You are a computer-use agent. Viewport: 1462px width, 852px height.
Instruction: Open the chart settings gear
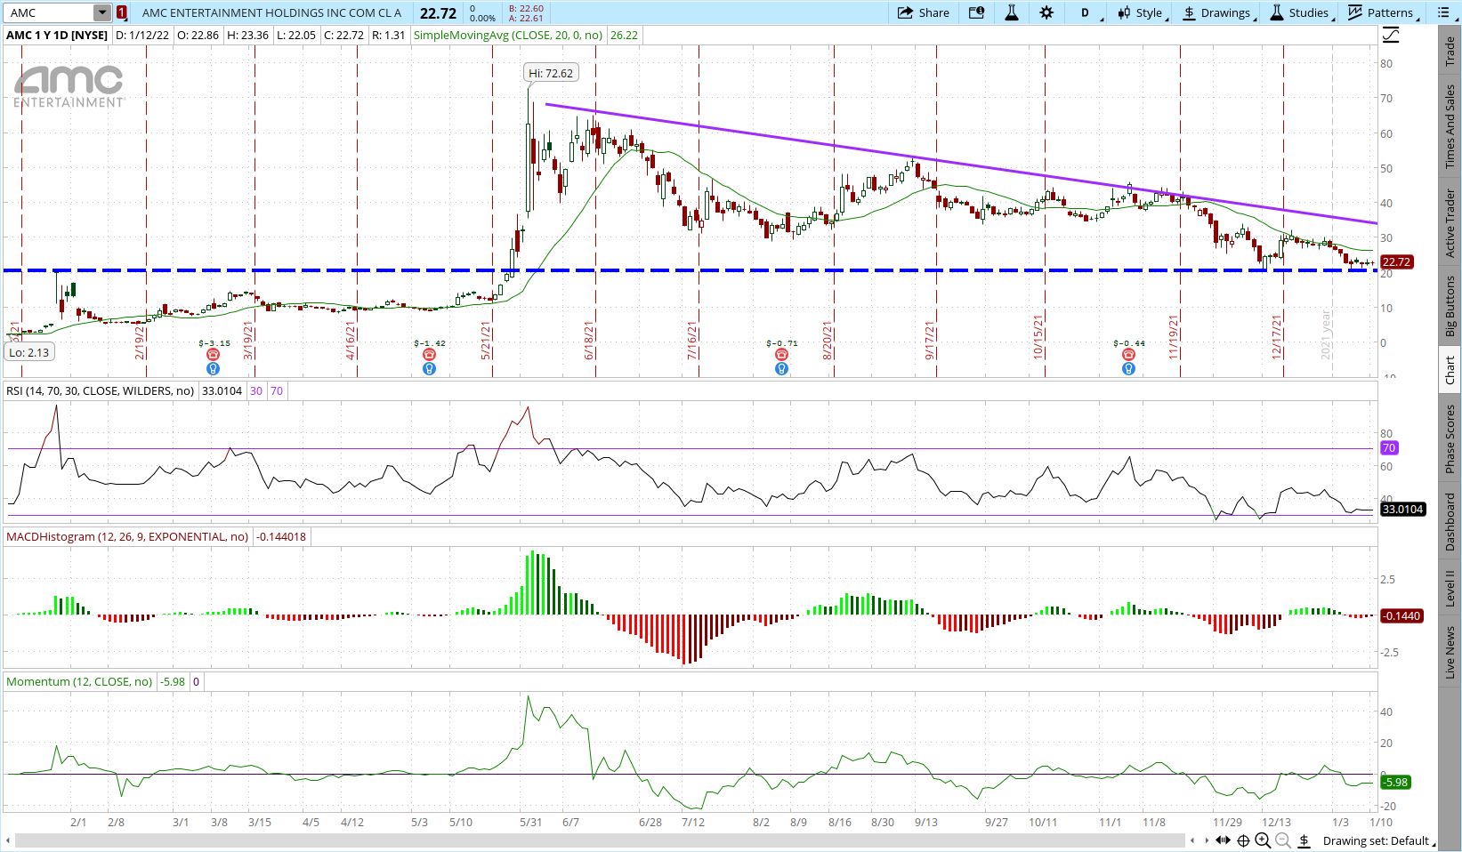coord(1046,12)
